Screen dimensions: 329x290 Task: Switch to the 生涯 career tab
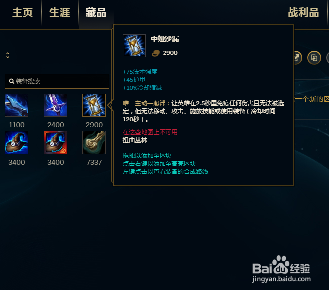59,13
